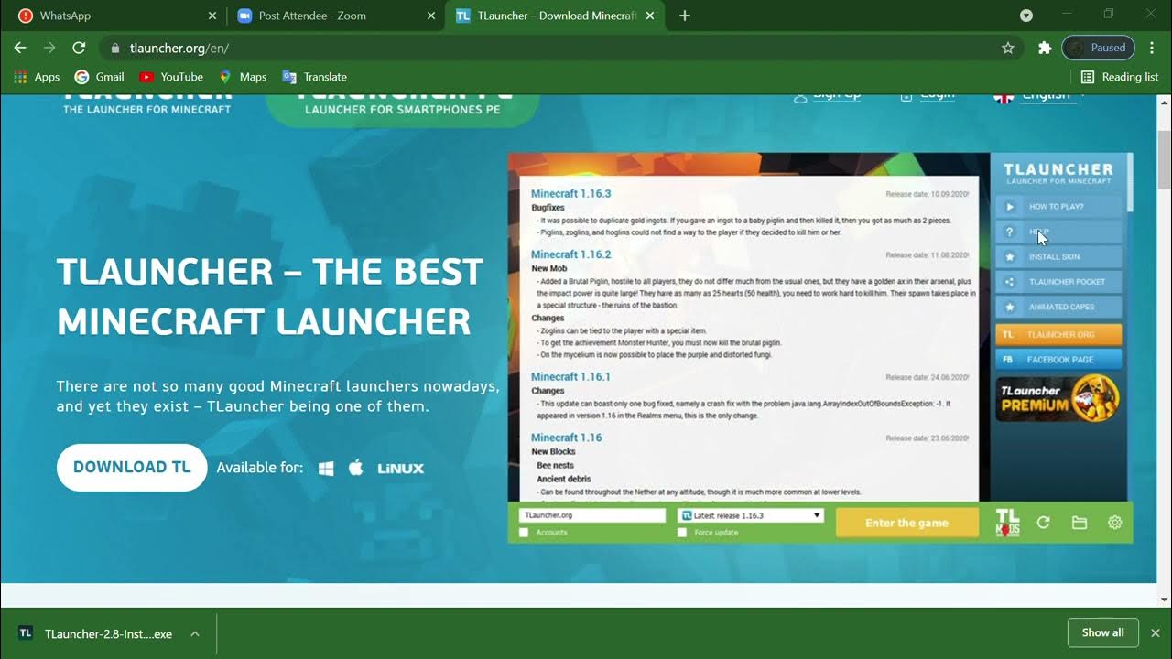Go forward to the next page
1172x659 pixels.
pyautogui.click(x=49, y=48)
